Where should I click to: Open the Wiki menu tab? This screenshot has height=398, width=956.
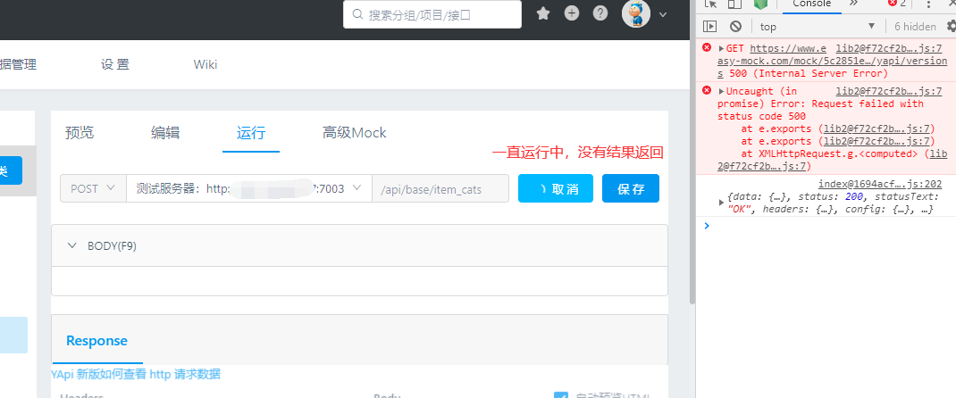pyautogui.click(x=205, y=64)
